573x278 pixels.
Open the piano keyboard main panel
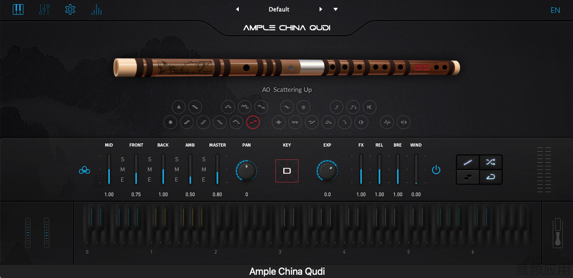pos(18,9)
